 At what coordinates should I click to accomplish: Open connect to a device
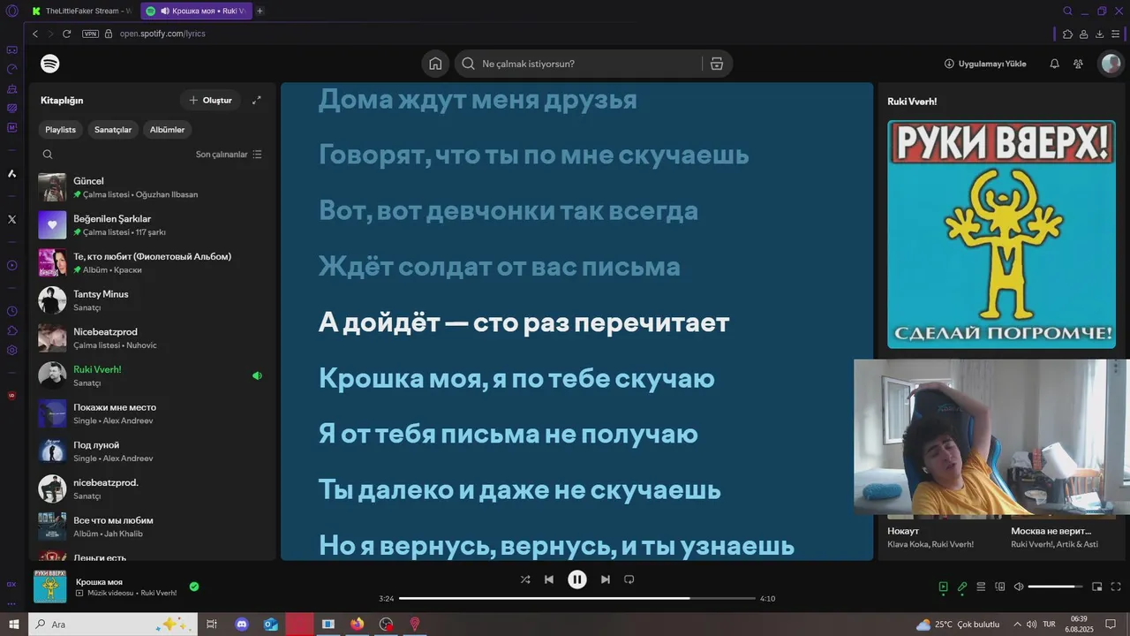point(1000,587)
